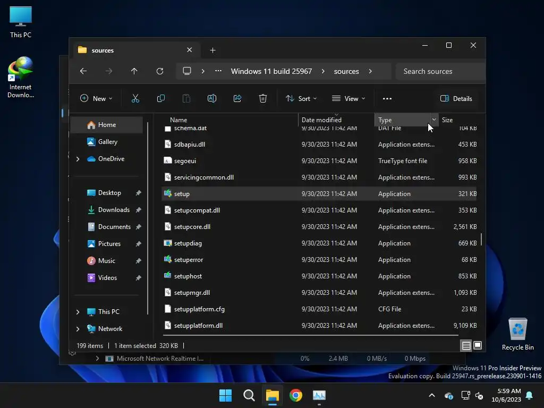Open Recycle Bin desktop icon
This screenshot has height=408, width=544.
[x=517, y=334]
